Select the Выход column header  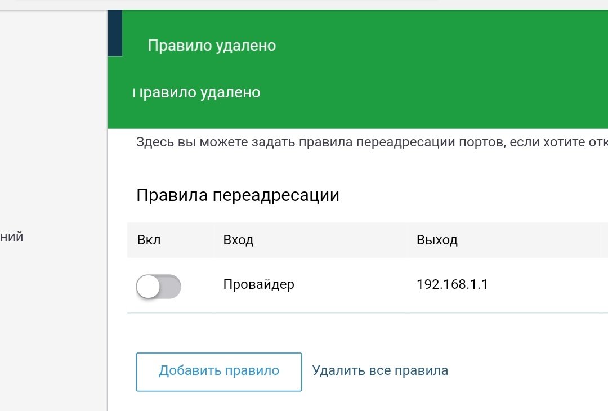pos(437,240)
